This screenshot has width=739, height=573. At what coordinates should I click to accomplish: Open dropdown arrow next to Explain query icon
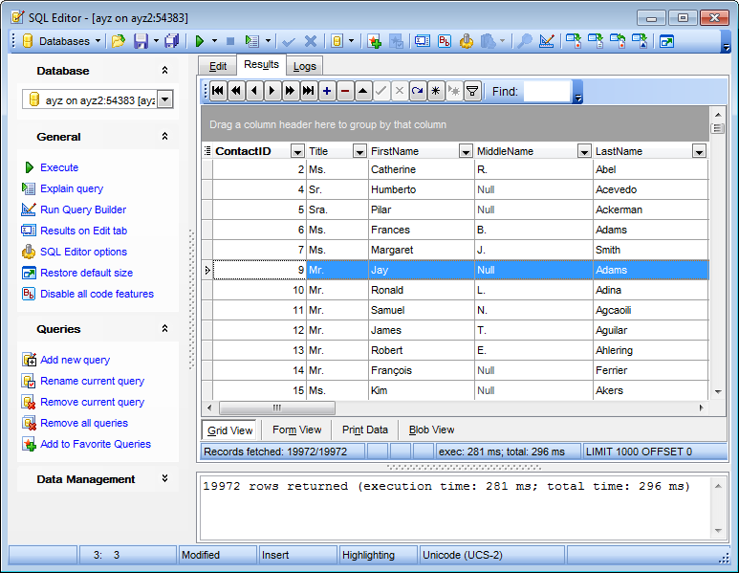coord(268,41)
